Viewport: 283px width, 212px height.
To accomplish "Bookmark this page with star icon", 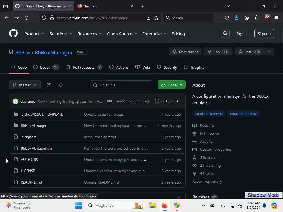I will 156,18.
